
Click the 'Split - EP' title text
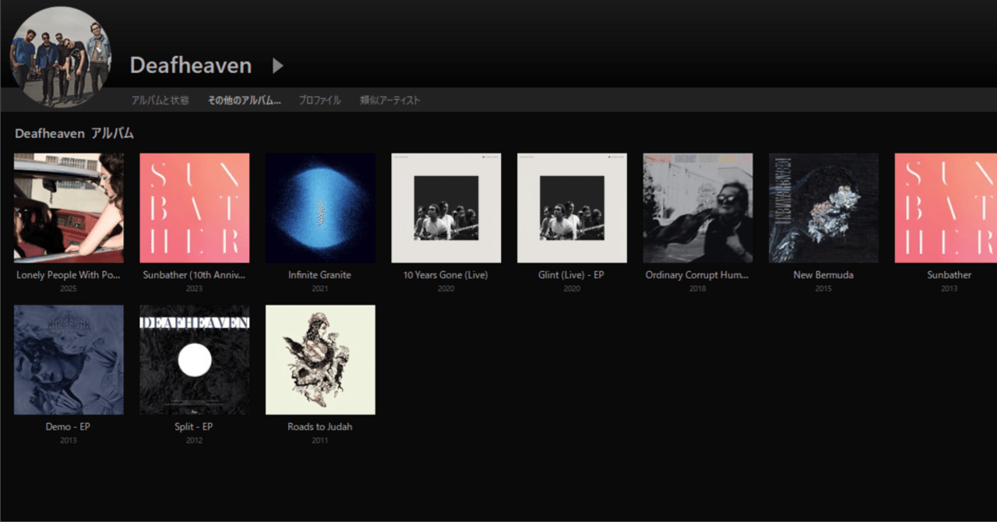194,427
